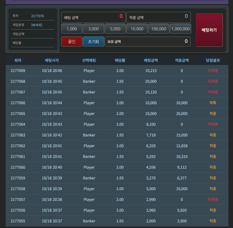Viewport: 233px width, 228px height.
Task: Click the [바카라] game category value
Action: [37, 25]
